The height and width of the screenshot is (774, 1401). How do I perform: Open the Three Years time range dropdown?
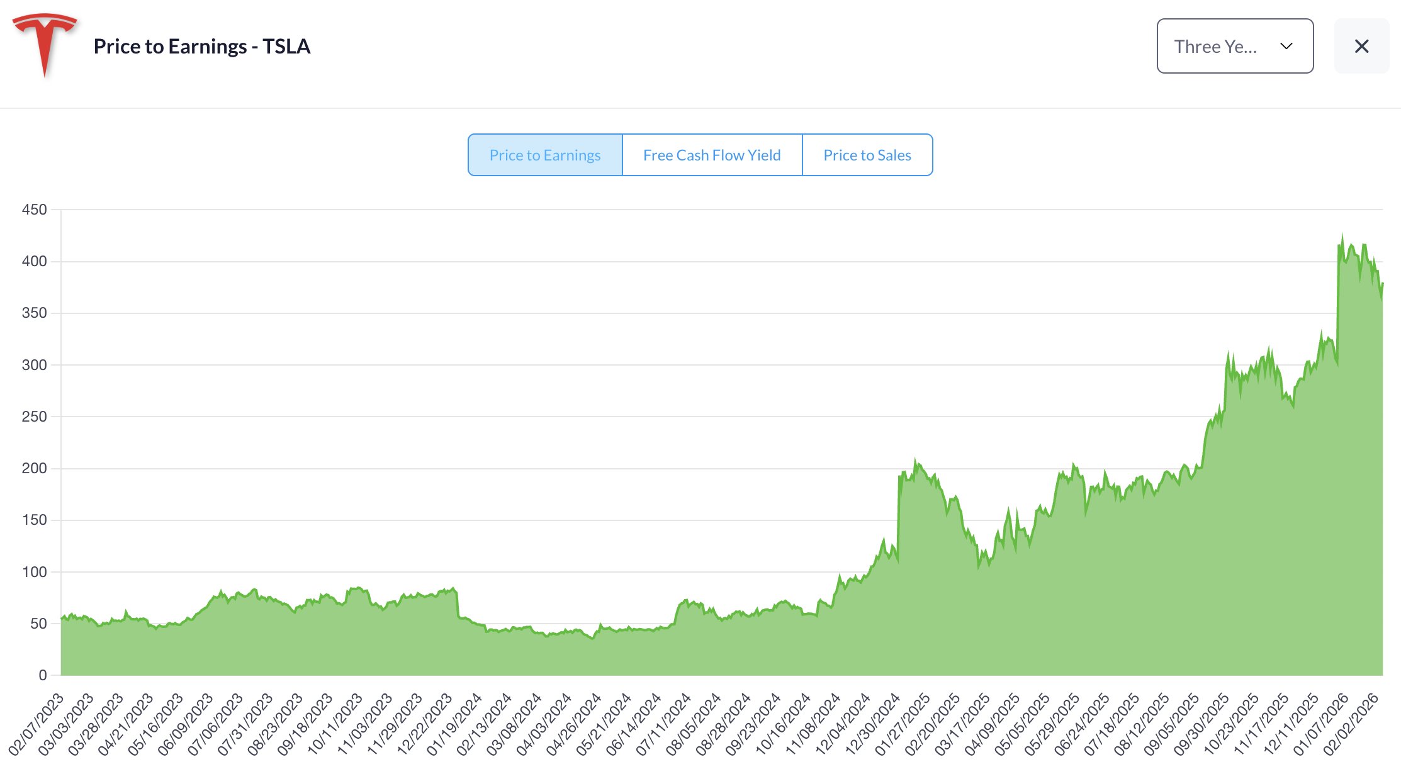pyautogui.click(x=1234, y=46)
